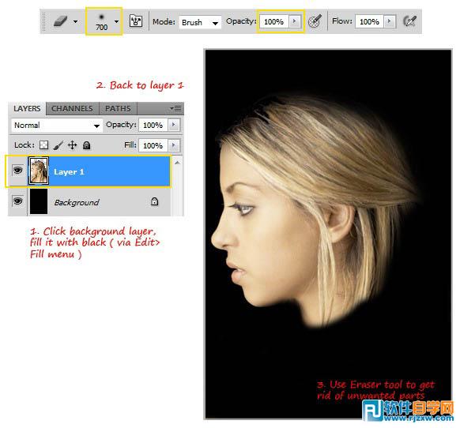Open the eraser Mode Brush dropdown
Screen dimensions: 460x428
tap(200, 22)
